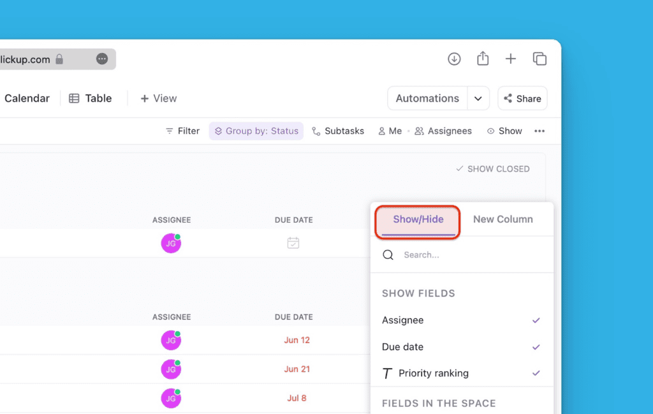Expand the Automations dropdown arrow
653x414 pixels.
(478, 98)
